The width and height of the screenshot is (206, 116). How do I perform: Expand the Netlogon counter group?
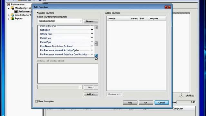point(92,30)
